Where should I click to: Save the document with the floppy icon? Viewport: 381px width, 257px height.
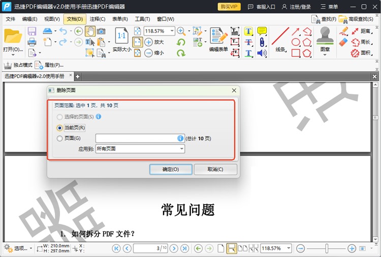32,32
